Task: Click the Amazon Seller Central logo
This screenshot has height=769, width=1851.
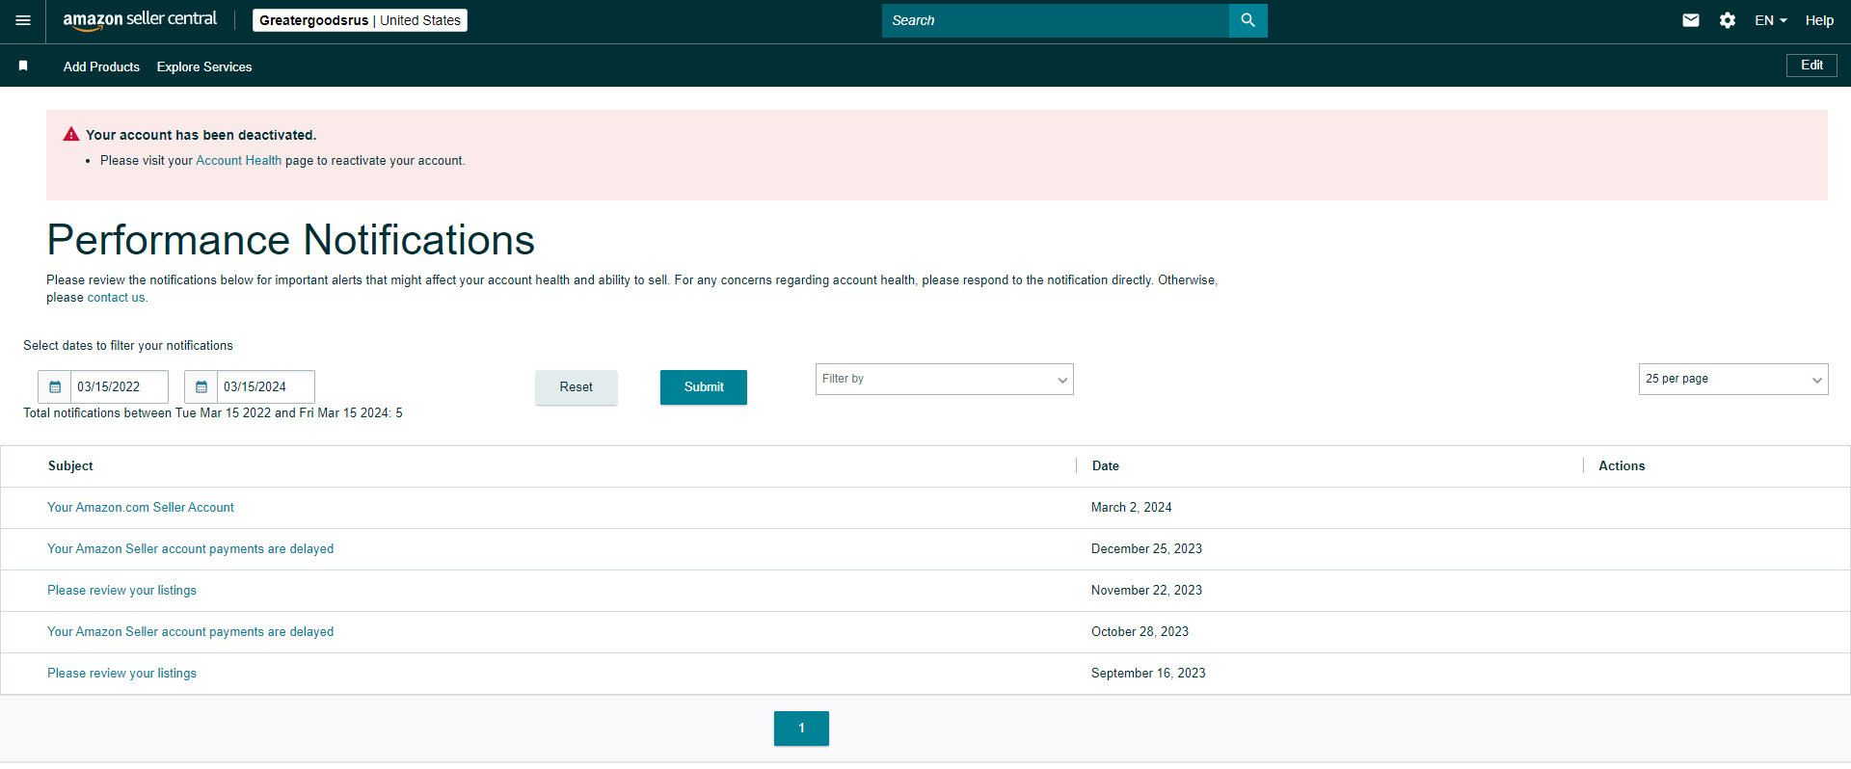Action: [140, 20]
